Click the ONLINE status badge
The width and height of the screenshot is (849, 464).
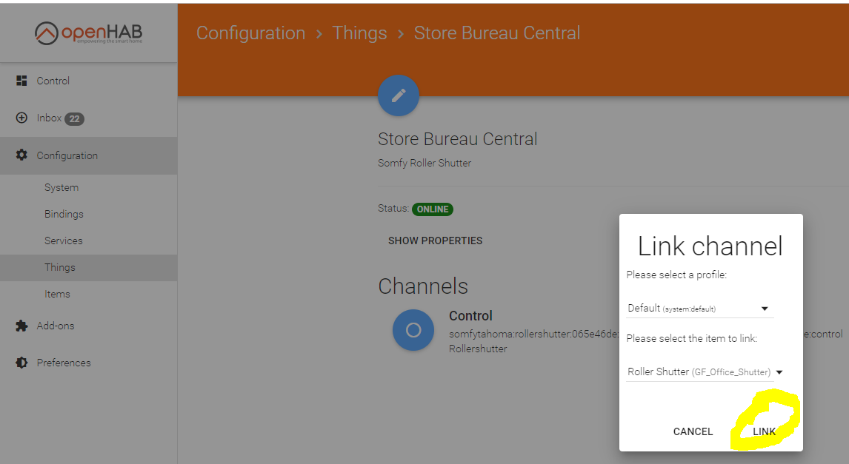pyautogui.click(x=433, y=209)
